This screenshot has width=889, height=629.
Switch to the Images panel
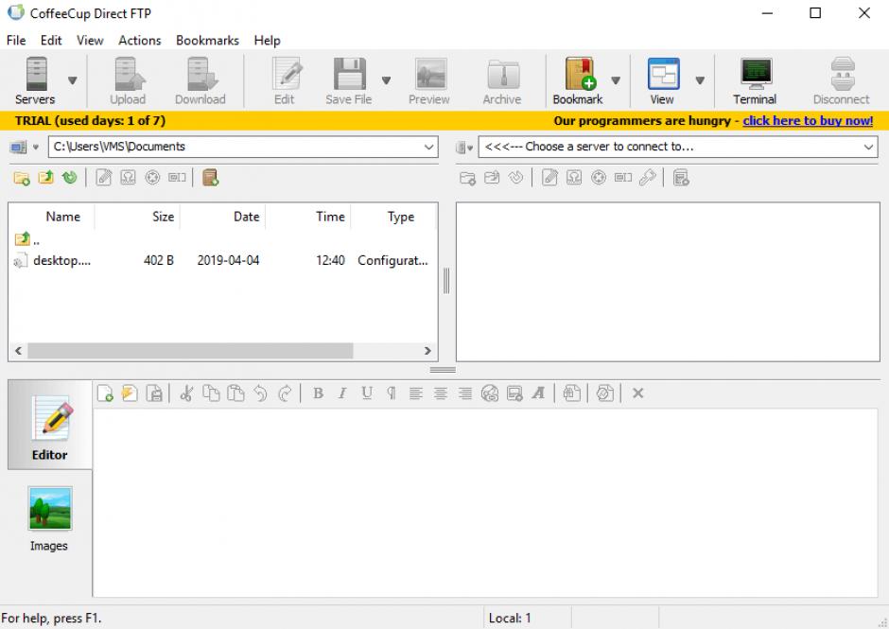pos(49,519)
